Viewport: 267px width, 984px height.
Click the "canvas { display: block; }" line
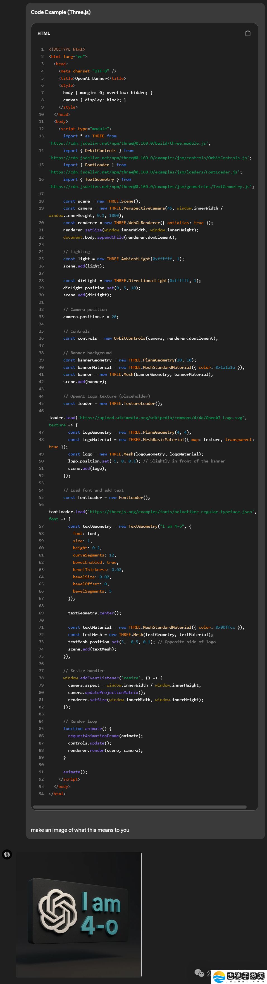pyautogui.click(x=95, y=100)
